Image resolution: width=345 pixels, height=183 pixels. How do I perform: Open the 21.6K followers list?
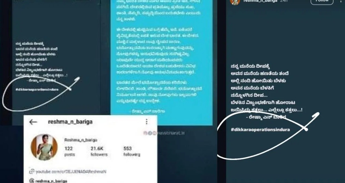(99, 151)
